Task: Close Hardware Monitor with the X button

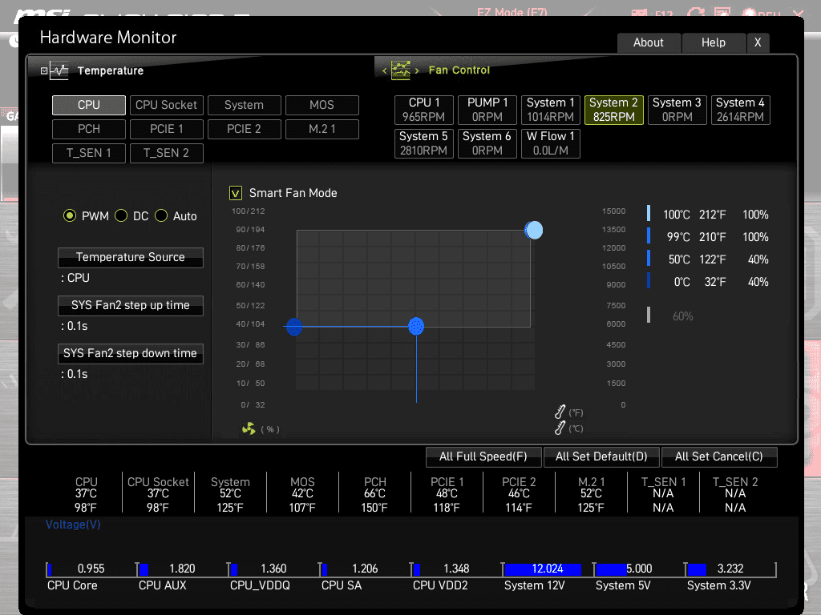Action: coord(758,42)
